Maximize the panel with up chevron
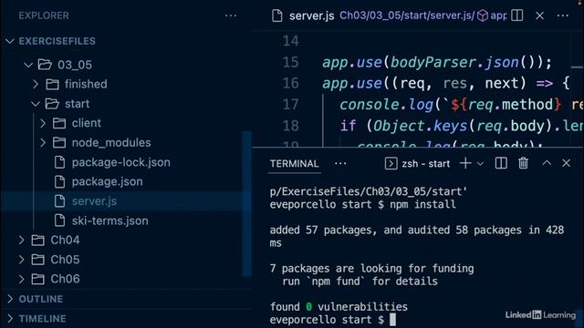The width and height of the screenshot is (584, 328). pos(547,163)
